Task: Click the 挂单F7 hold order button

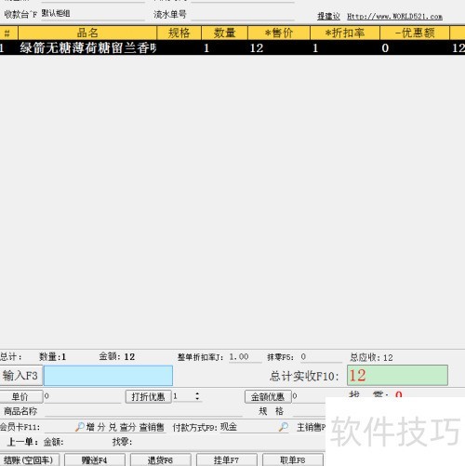Action: pos(227,459)
